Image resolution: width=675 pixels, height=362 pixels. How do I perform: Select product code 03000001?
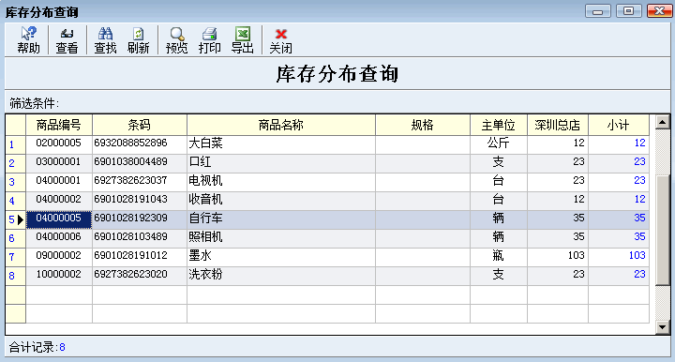coord(58,162)
